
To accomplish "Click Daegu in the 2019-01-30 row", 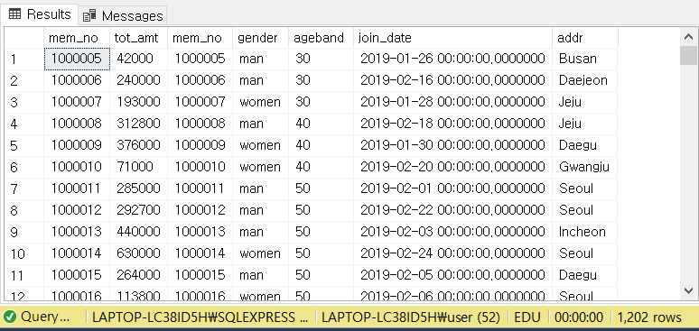I will [585, 146].
